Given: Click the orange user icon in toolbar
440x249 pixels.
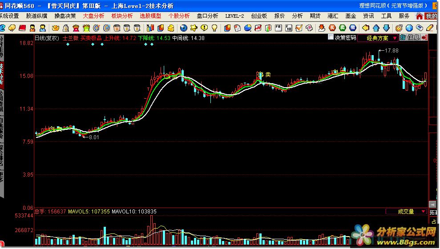Looking at the screenshot, I should [32, 28].
